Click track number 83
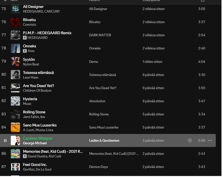 (x=4, y=114)
